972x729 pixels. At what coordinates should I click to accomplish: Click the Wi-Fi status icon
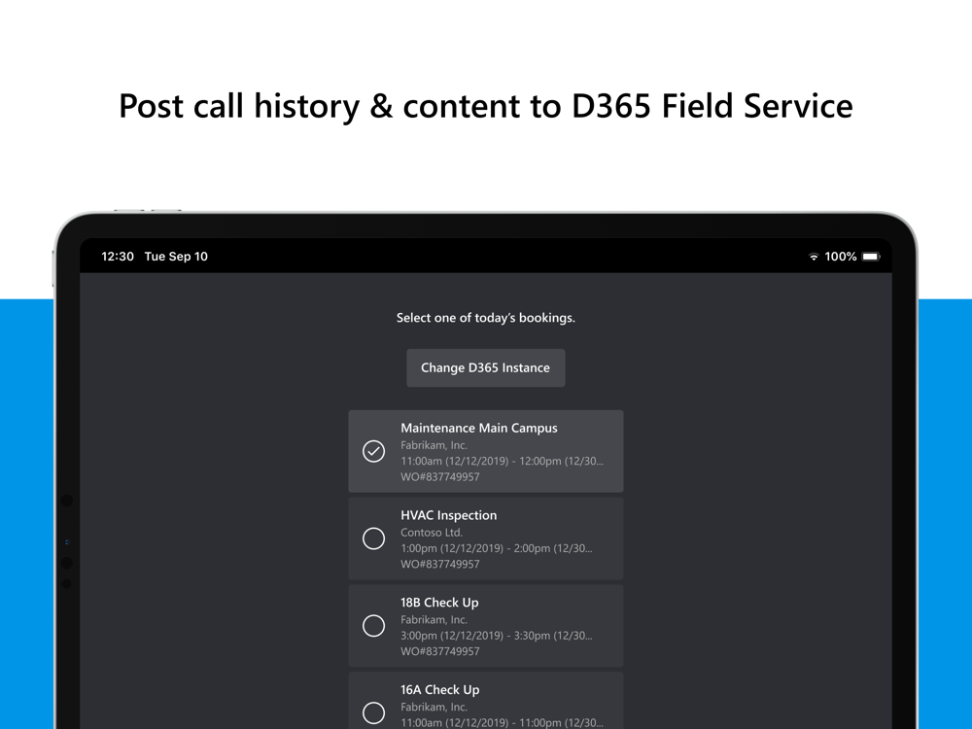(814, 257)
